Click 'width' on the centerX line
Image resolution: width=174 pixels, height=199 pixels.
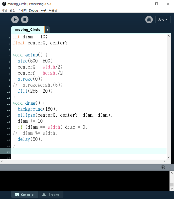(49, 67)
